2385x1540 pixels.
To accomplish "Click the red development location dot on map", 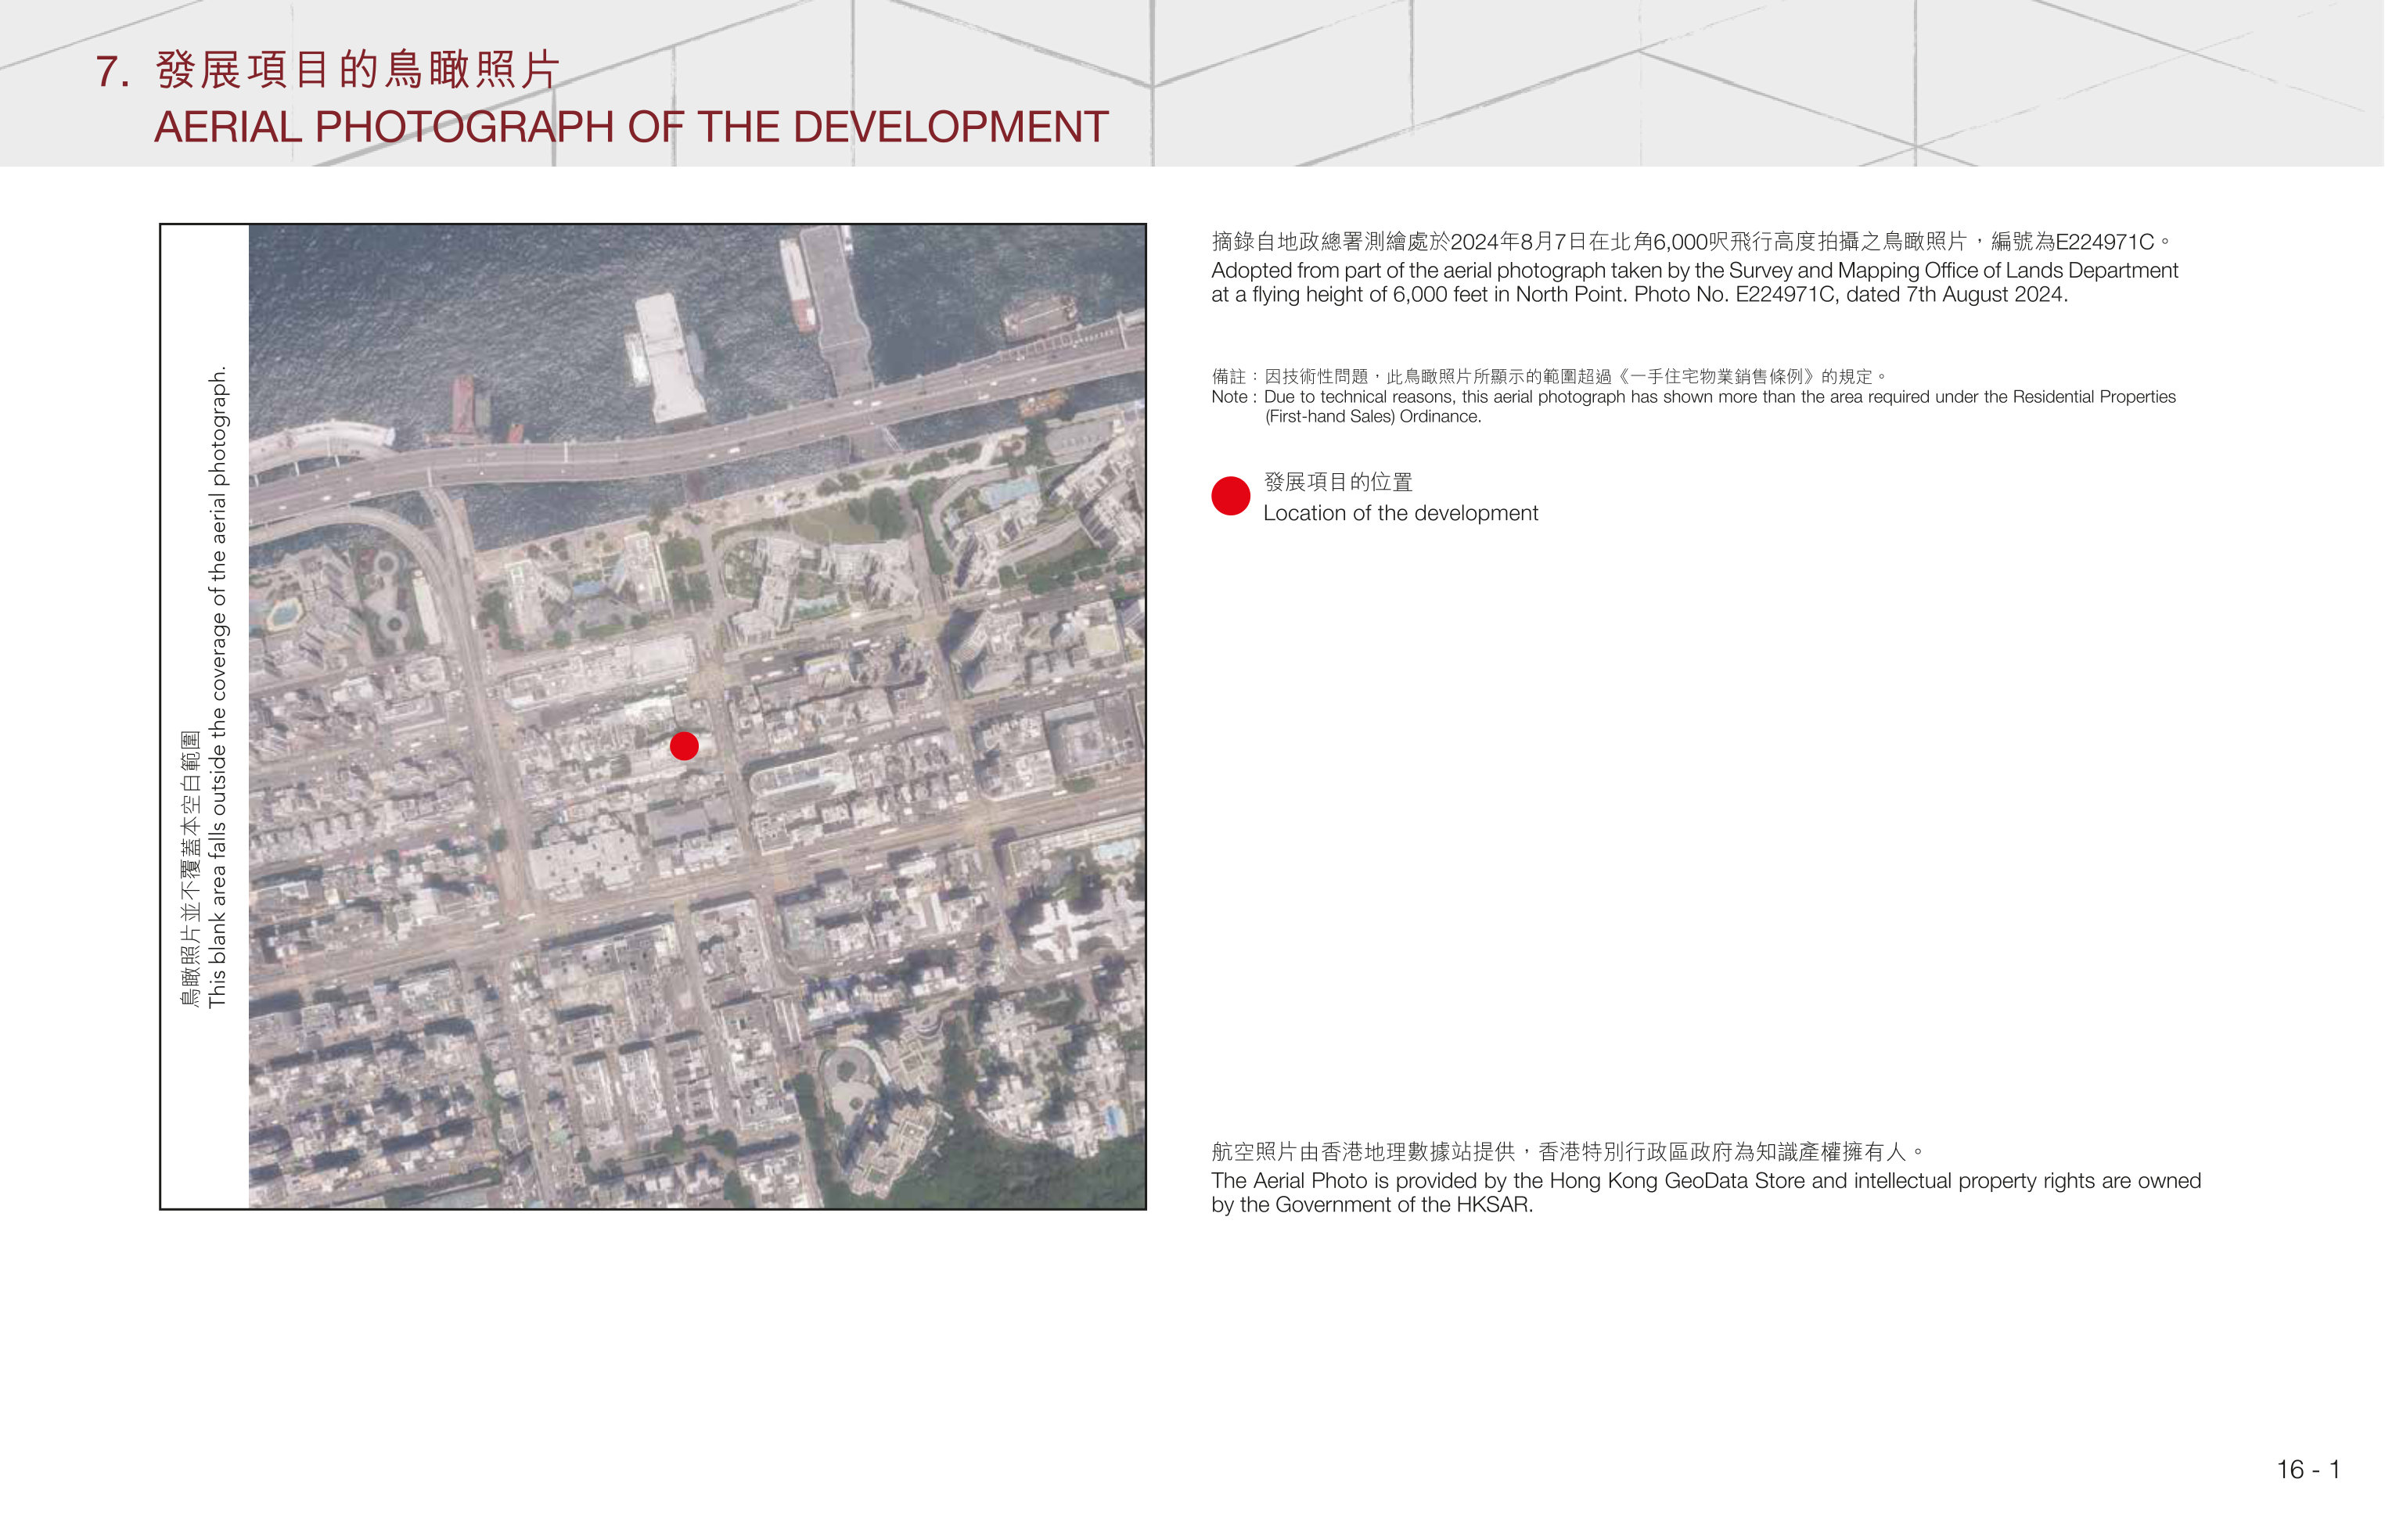I will point(685,746).
